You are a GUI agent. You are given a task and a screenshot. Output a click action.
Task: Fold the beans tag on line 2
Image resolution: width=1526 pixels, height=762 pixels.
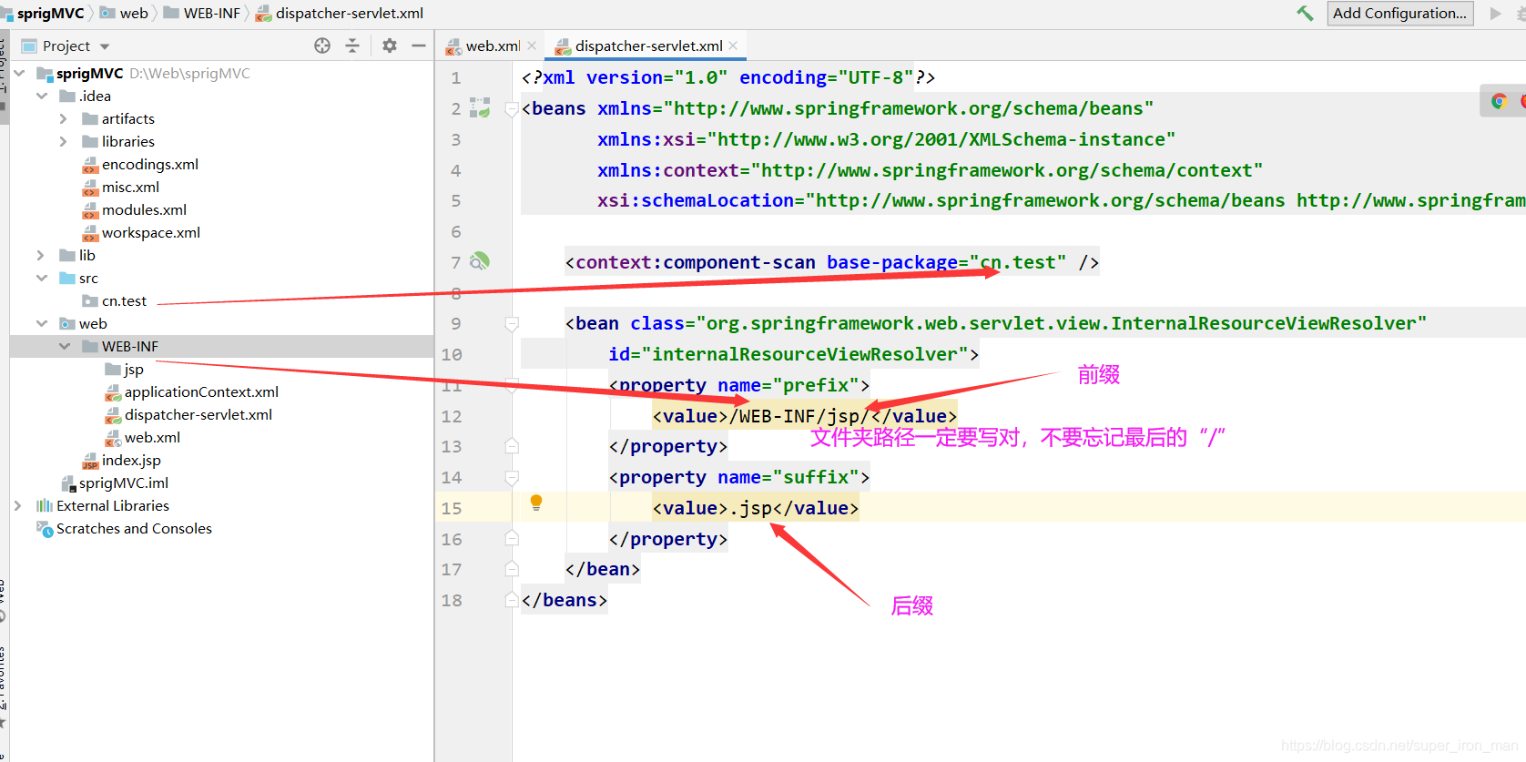511,109
